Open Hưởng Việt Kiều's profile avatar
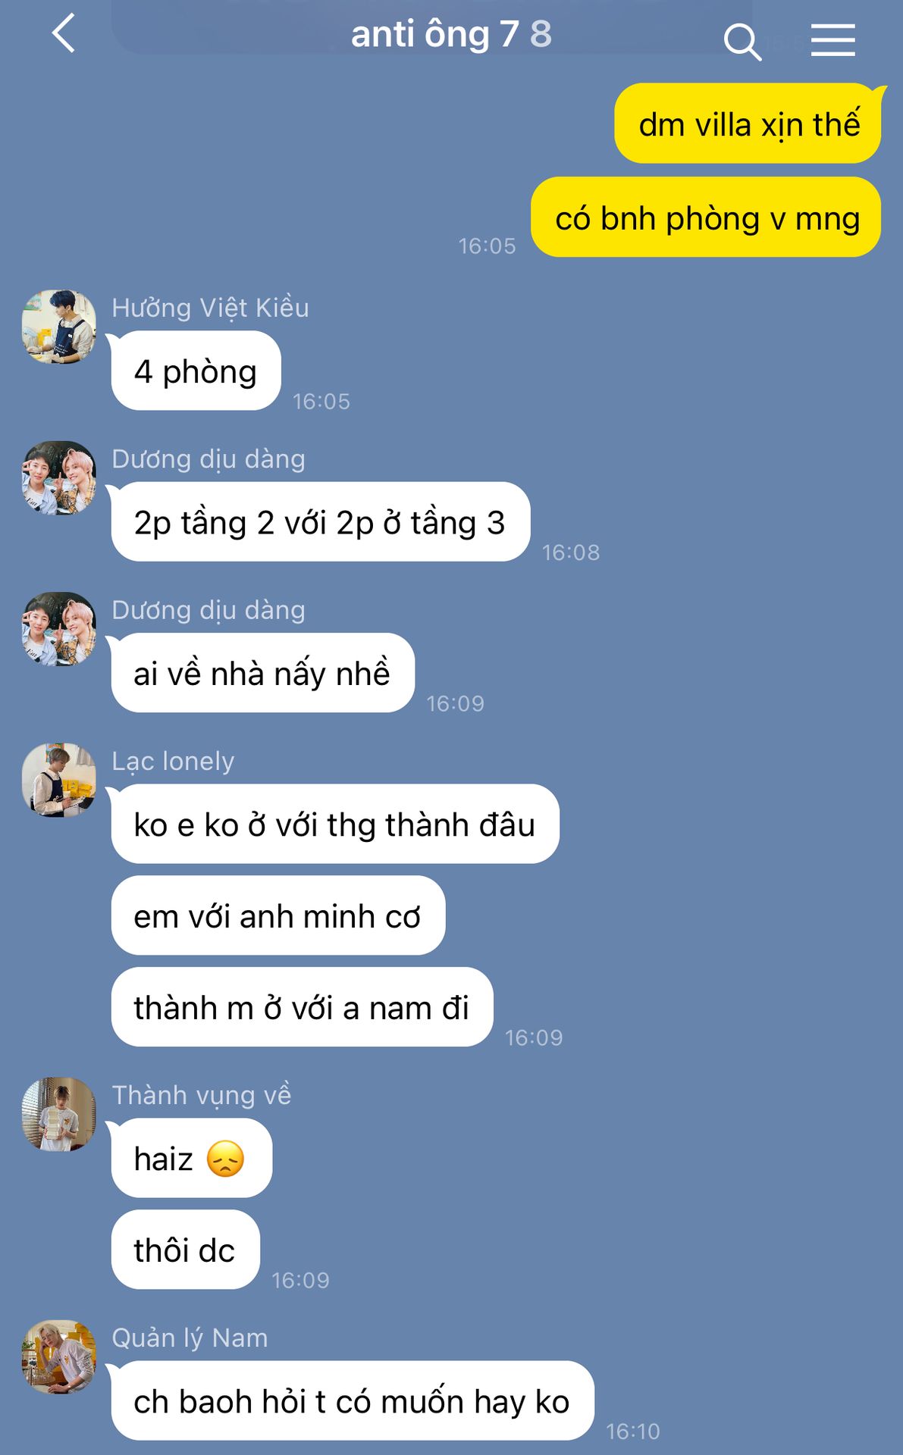Image resolution: width=903 pixels, height=1455 pixels. [x=59, y=327]
